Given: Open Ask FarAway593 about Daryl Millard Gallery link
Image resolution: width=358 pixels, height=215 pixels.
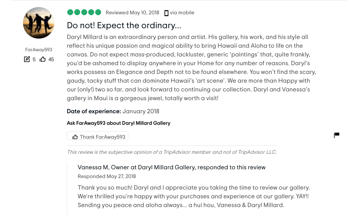Looking at the screenshot, I should pyautogui.click(x=118, y=123).
